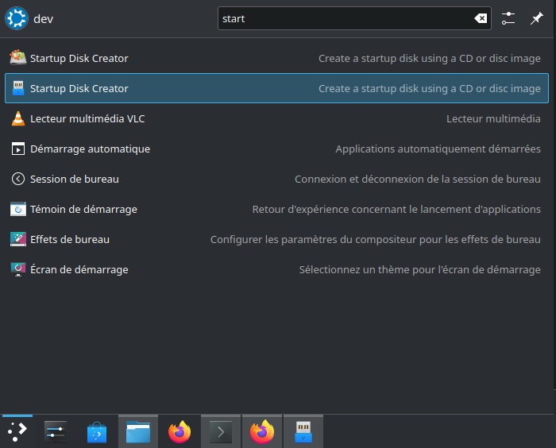556x448 pixels.
Task: Open Dolphin file manager in taskbar
Action: coord(138,431)
